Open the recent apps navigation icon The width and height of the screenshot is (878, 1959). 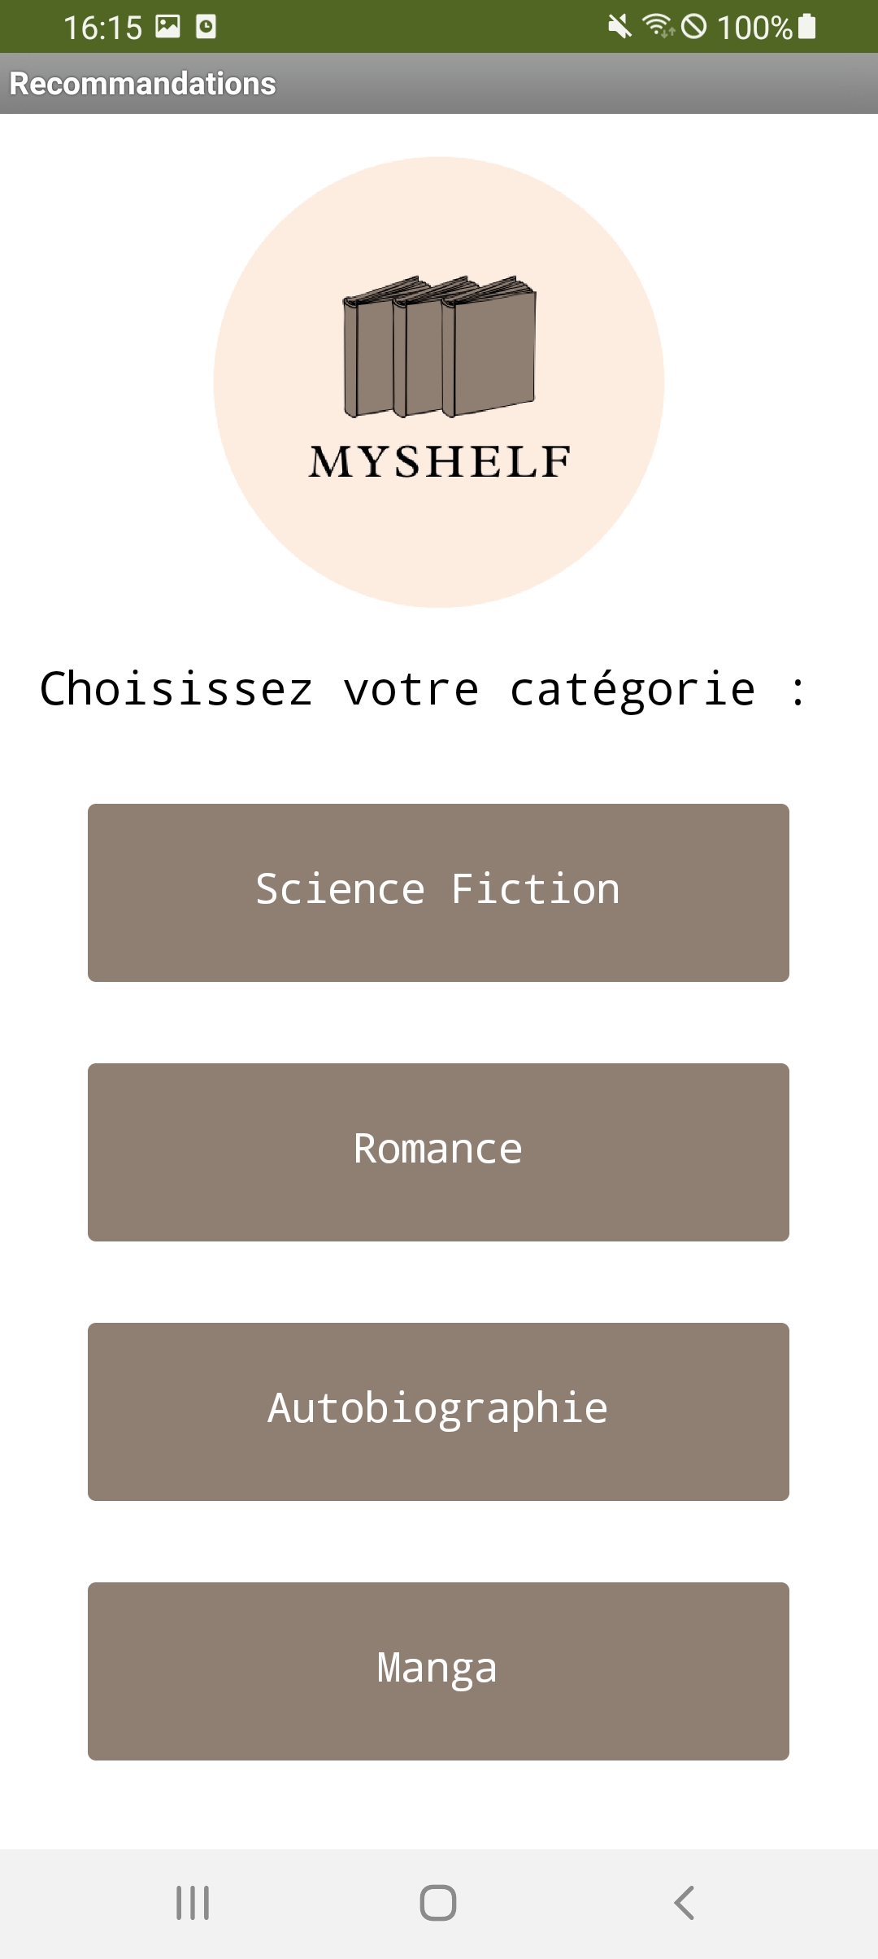pyautogui.click(x=193, y=1903)
